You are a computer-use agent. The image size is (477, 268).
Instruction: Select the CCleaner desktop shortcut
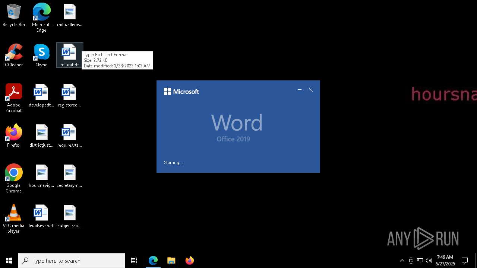coord(14,55)
